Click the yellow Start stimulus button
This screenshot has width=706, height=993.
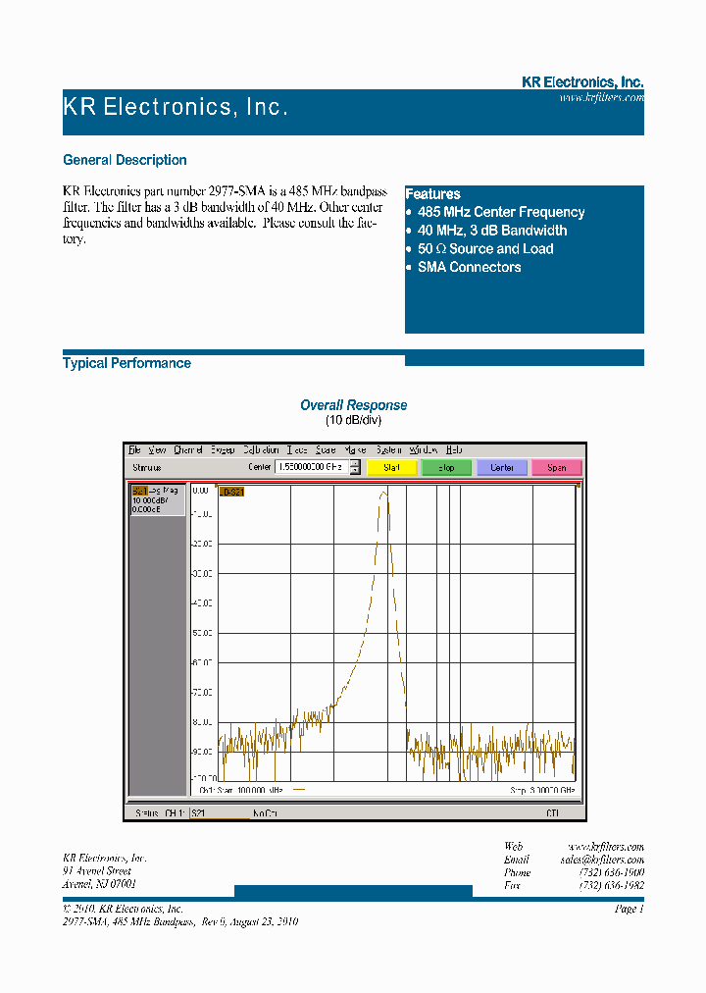pyautogui.click(x=391, y=467)
